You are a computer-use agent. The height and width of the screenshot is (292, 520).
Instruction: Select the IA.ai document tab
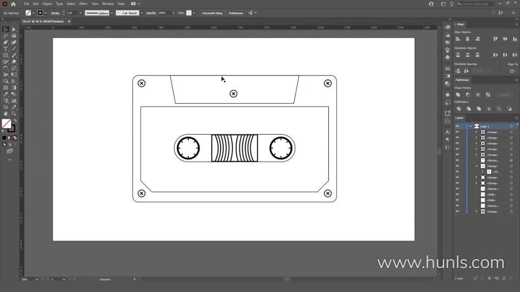[43, 22]
